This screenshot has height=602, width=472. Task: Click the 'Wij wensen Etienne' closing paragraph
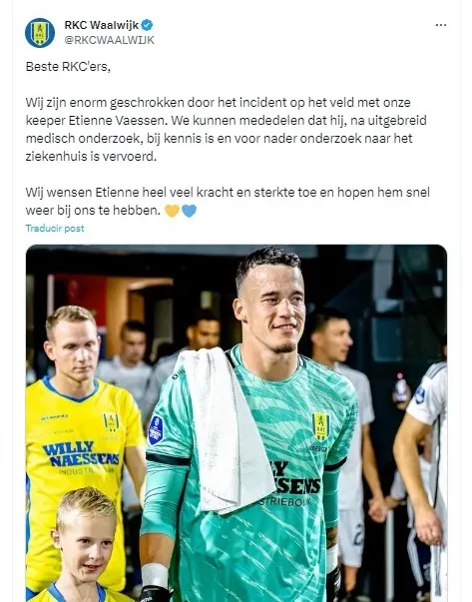pyautogui.click(x=228, y=202)
